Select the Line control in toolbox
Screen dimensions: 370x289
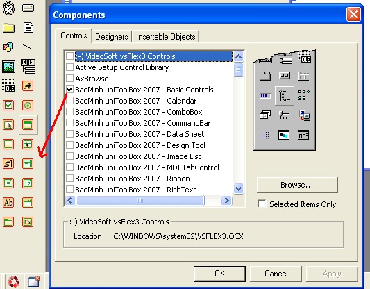coord(28,47)
